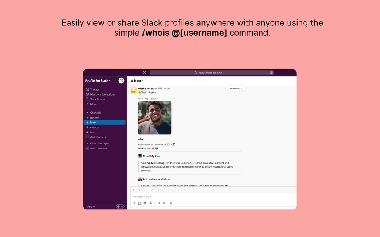Record a video clip
The image size is (380, 237).
coord(158,203)
